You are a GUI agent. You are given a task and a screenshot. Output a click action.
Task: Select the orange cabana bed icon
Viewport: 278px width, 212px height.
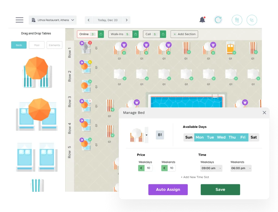pyautogui.click(x=231, y=48)
